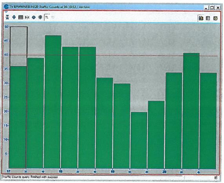Switch to the bar chart display icon
The image size is (224, 183).
coord(201,18)
